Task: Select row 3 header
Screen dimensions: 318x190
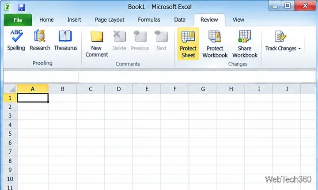Action: 10,116
